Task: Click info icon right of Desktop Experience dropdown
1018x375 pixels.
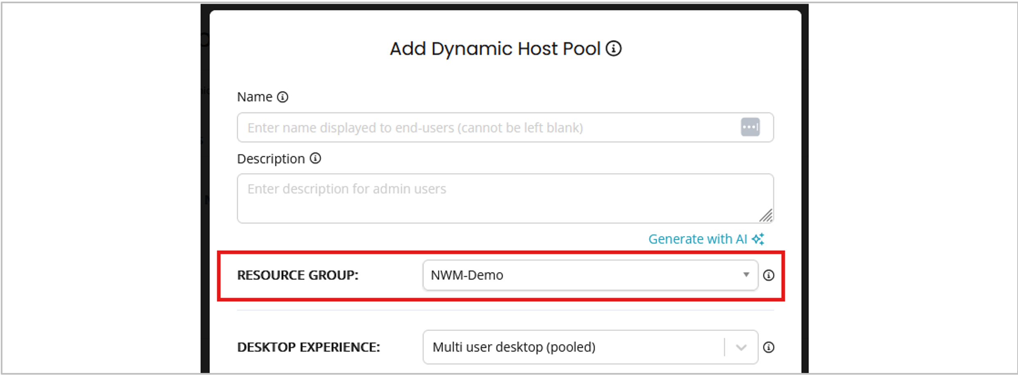Action: tap(769, 348)
